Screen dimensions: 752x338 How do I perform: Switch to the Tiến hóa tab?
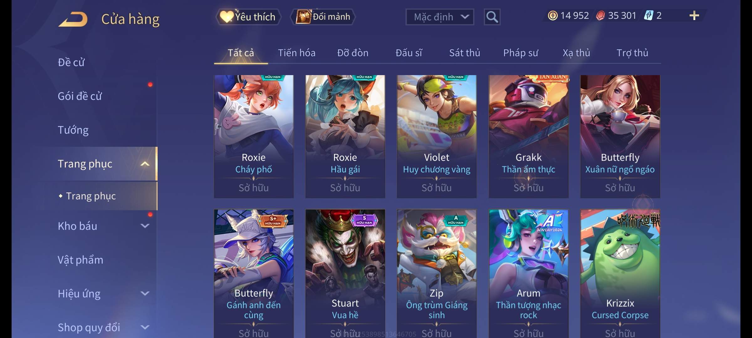(x=296, y=53)
